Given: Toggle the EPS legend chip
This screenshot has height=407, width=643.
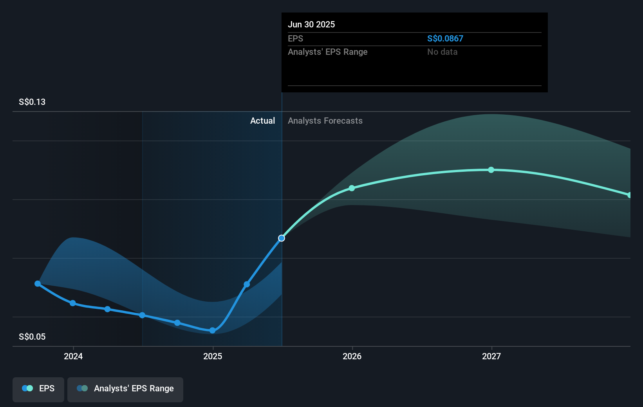Looking at the screenshot, I should (38, 389).
